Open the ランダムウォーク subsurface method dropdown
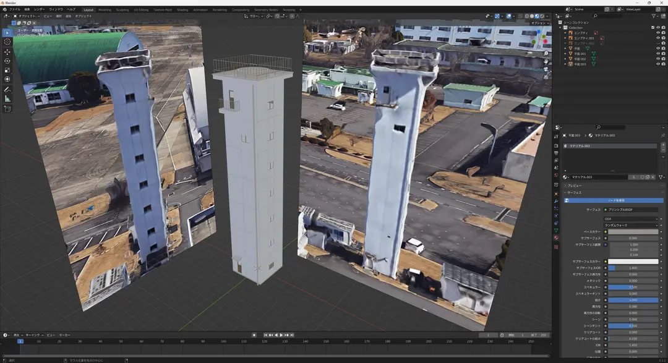668x363 pixels. (631, 225)
